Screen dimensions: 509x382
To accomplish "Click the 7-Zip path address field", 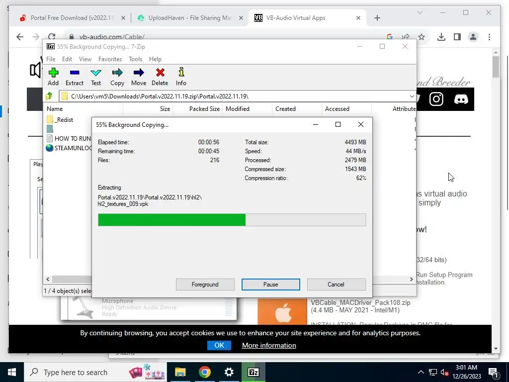I will (x=238, y=96).
